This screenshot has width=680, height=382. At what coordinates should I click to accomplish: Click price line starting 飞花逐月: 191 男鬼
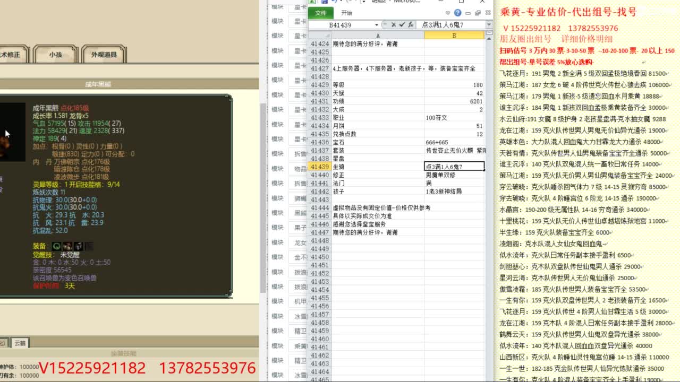click(583, 74)
